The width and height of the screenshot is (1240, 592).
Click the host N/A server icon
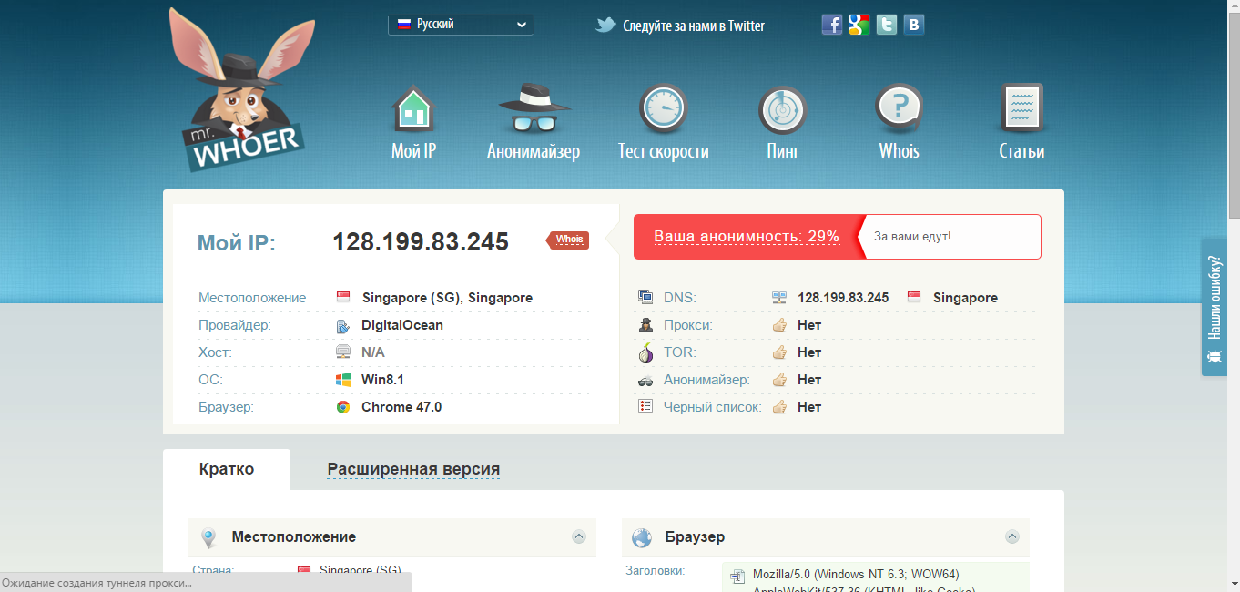[x=343, y=352]
